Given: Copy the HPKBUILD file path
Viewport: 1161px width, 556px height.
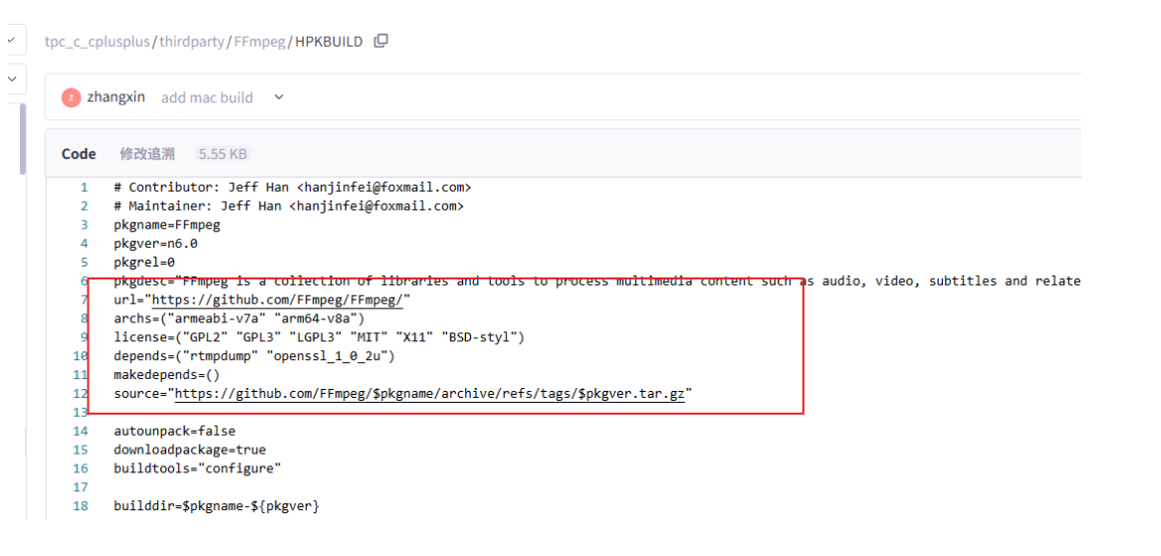Looking at the screenshot, I should (380, 42).
